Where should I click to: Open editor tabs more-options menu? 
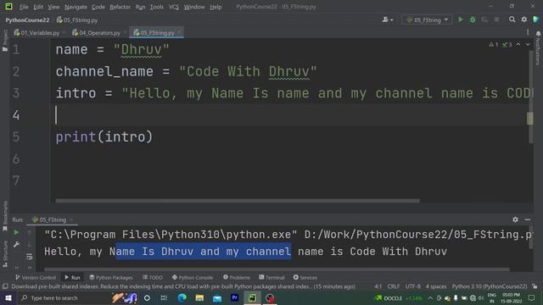[528, 32]
